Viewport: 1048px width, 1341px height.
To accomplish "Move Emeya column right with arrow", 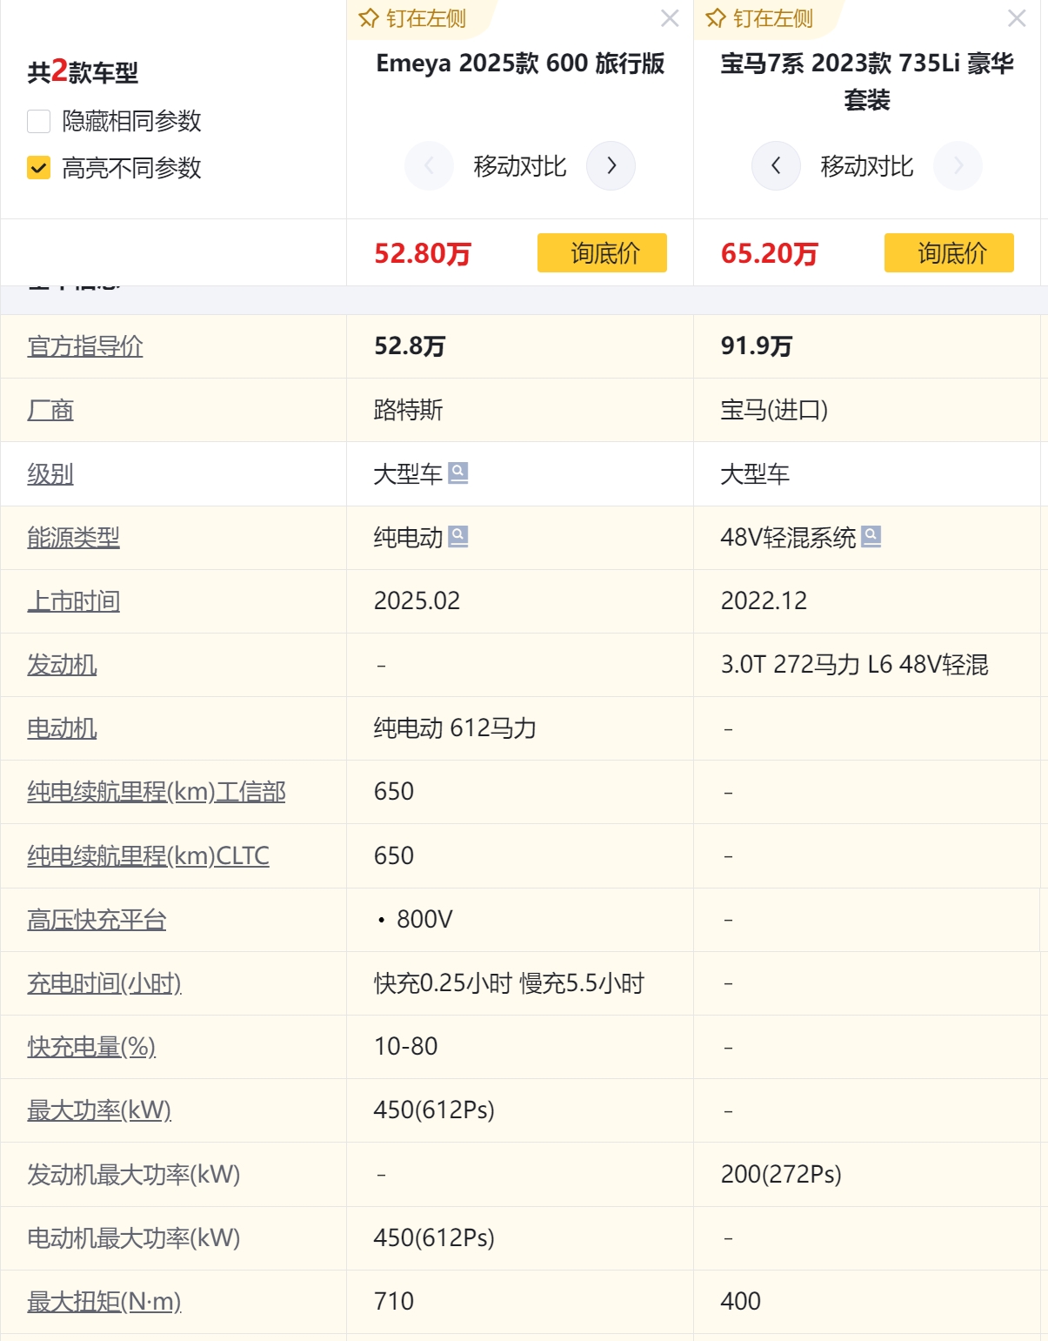I will pyautogui.click(x=611, y=165).
